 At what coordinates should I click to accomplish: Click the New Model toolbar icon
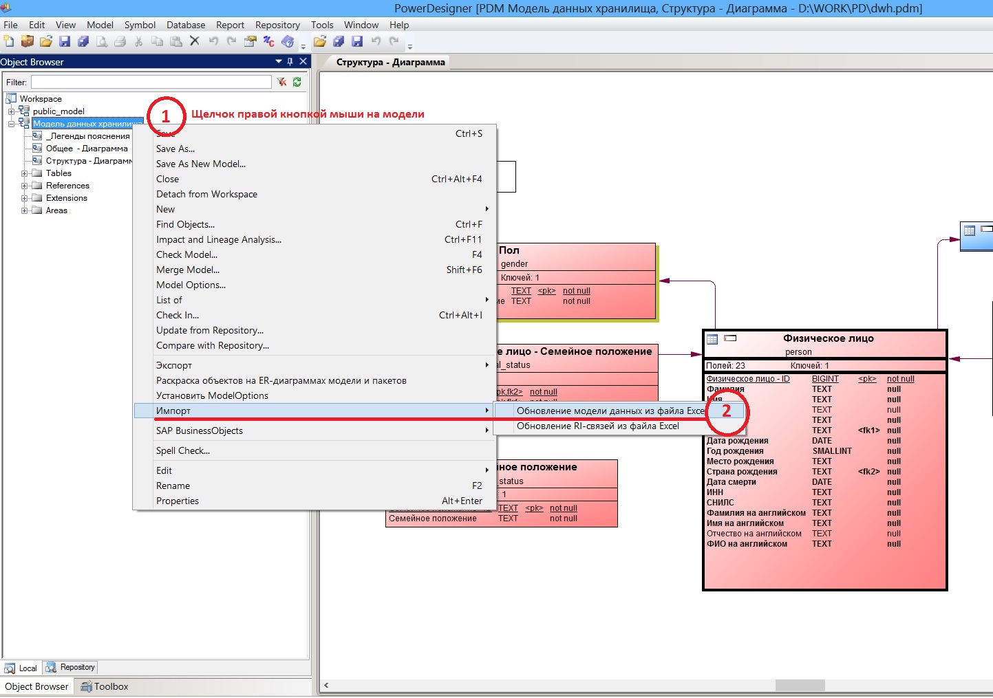[9, 41]
